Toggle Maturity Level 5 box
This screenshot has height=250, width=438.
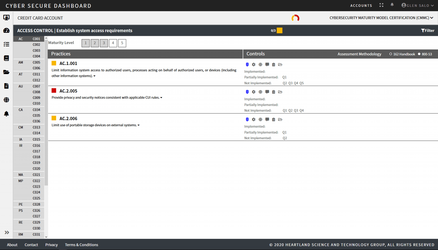(122, 43)
